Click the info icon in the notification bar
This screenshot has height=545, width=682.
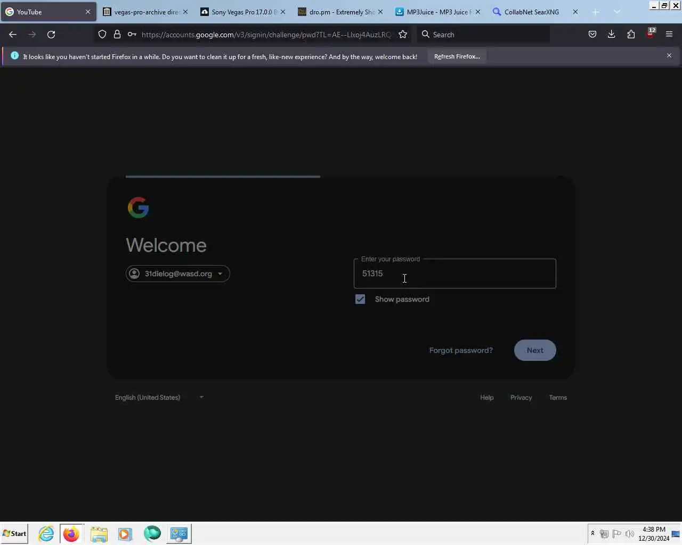pos(14,56)
